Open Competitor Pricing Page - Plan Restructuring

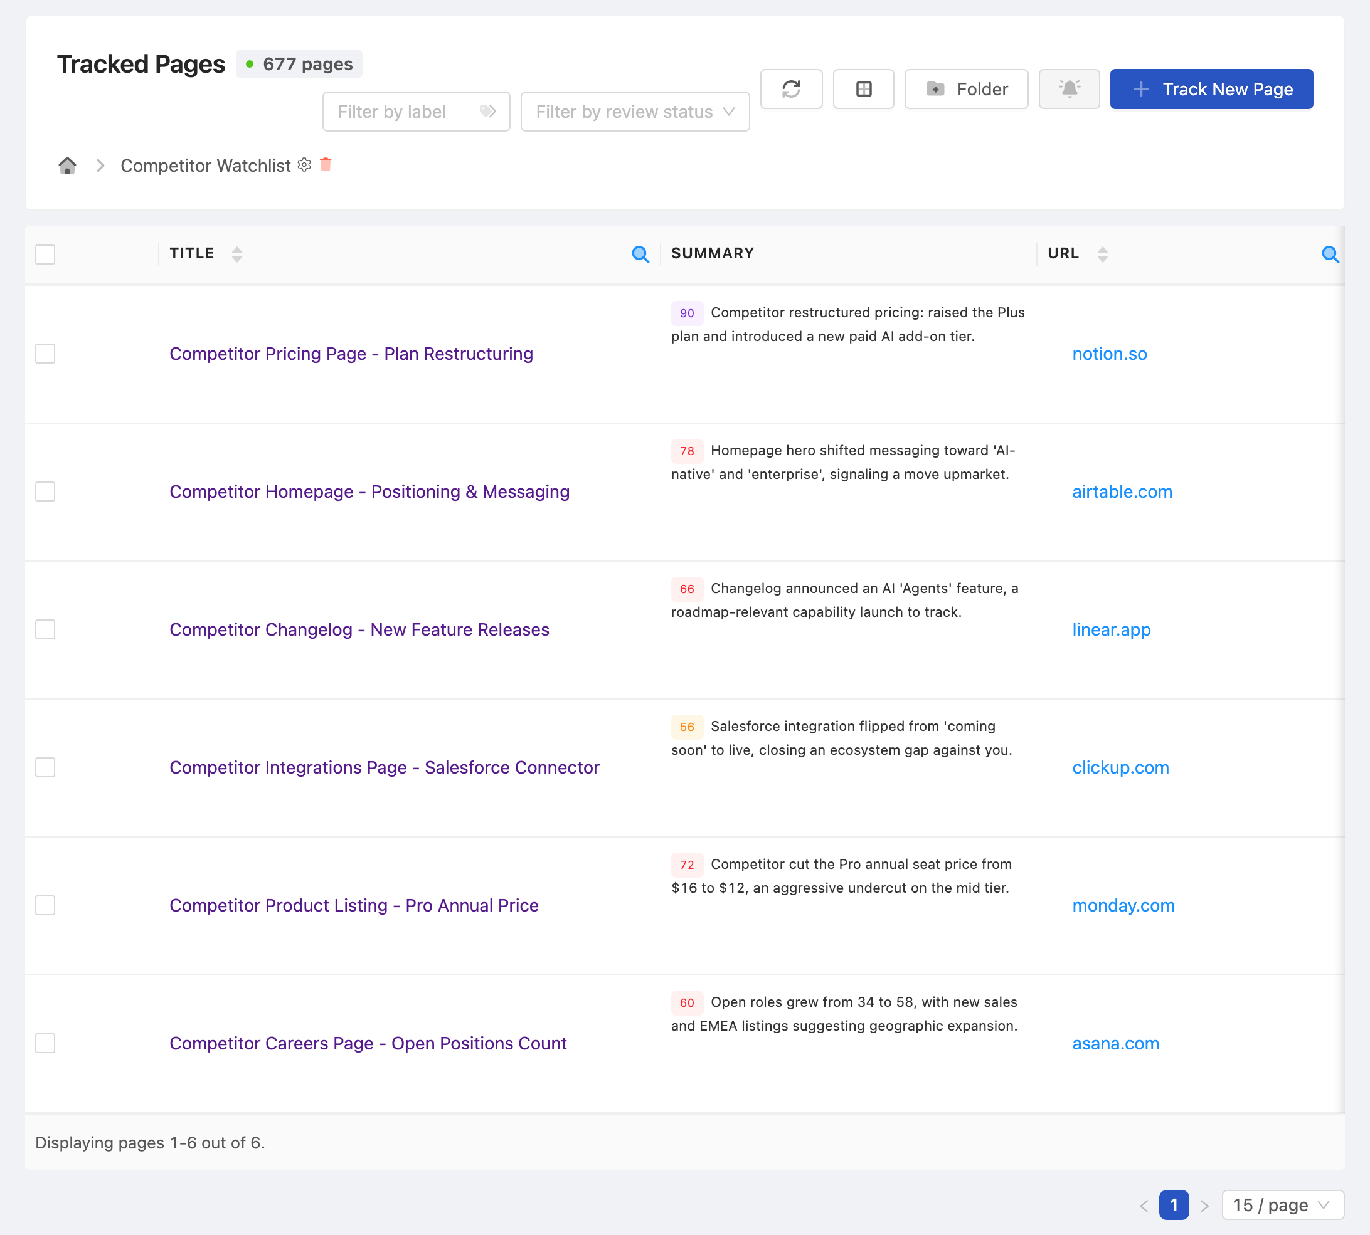[351, 354]
